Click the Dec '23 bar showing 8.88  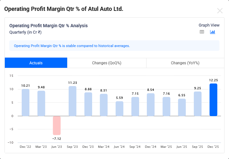coord(88,104)
